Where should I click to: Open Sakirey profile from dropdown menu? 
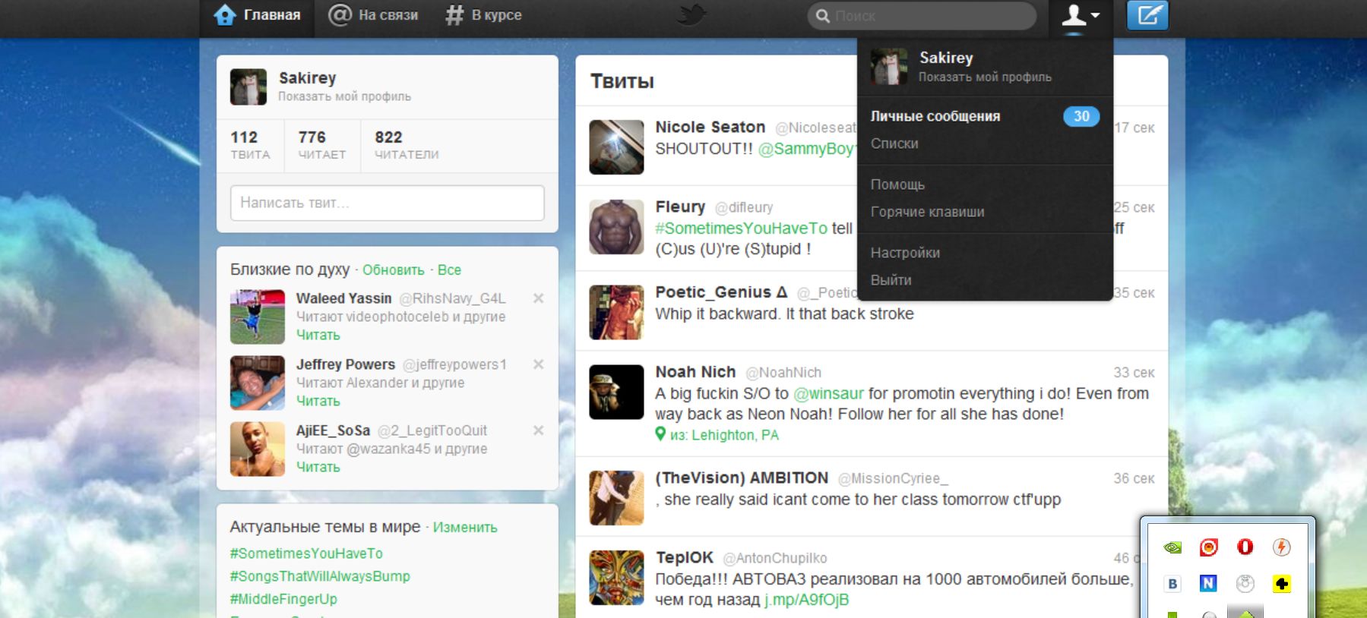click(x=985, y=66)
